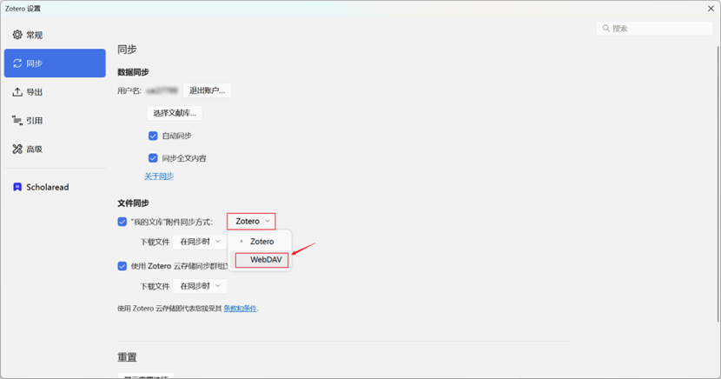Click the 数据同步 heading text
721x379 pixels.
point(133,72)
